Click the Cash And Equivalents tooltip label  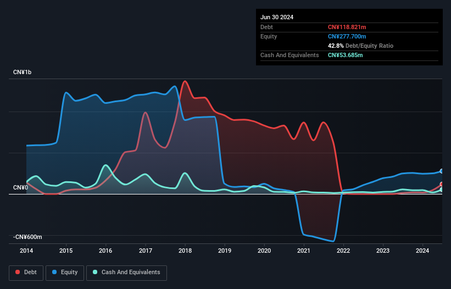pyautogui.click(x=289, y=55)
